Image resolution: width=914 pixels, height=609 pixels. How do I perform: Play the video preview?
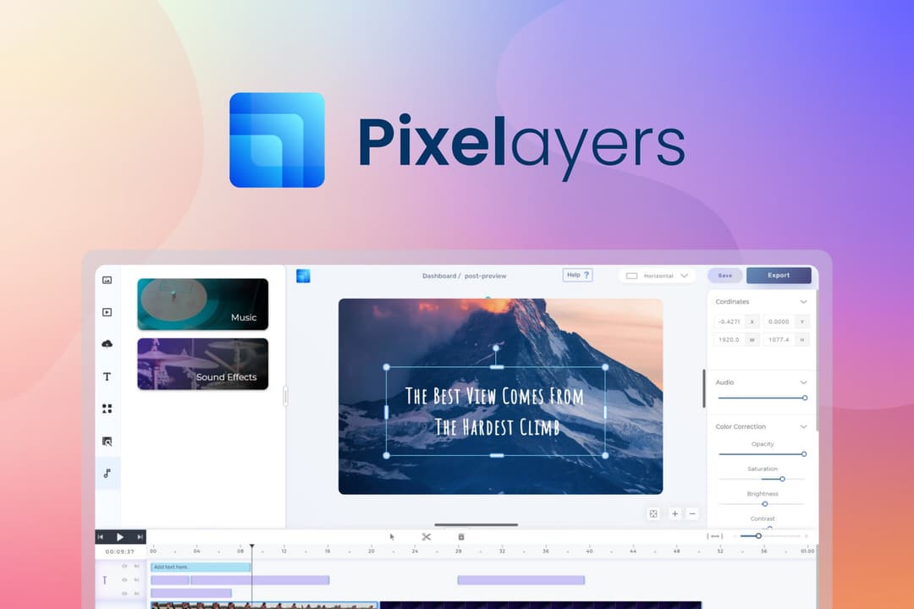point(120,537)
